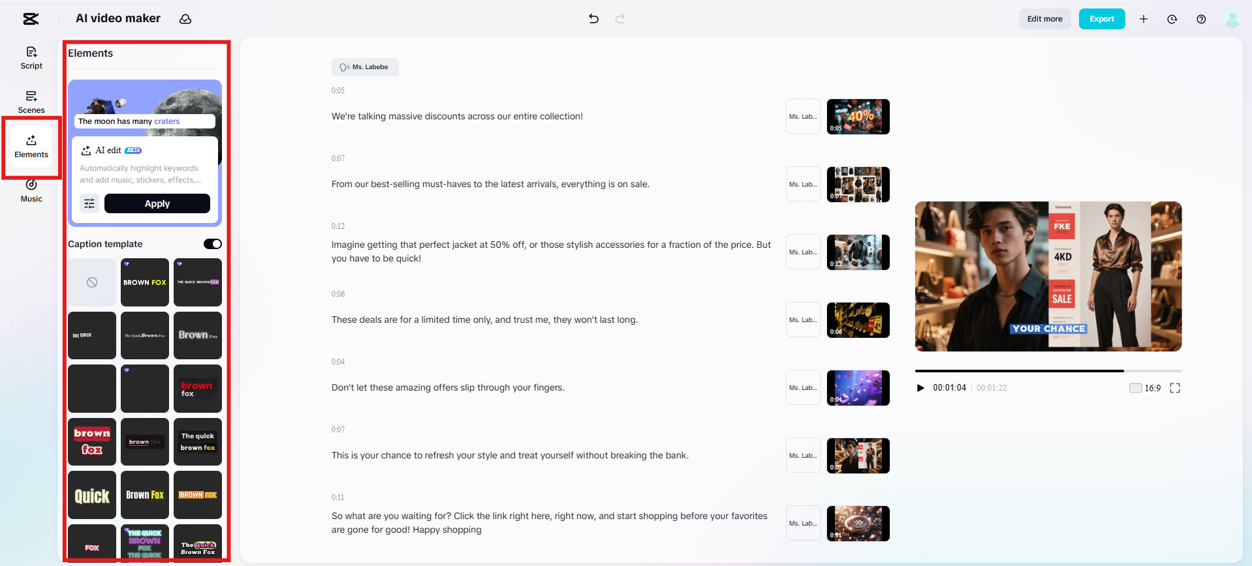Click the video progress bar

click(x=1048, y=371)
